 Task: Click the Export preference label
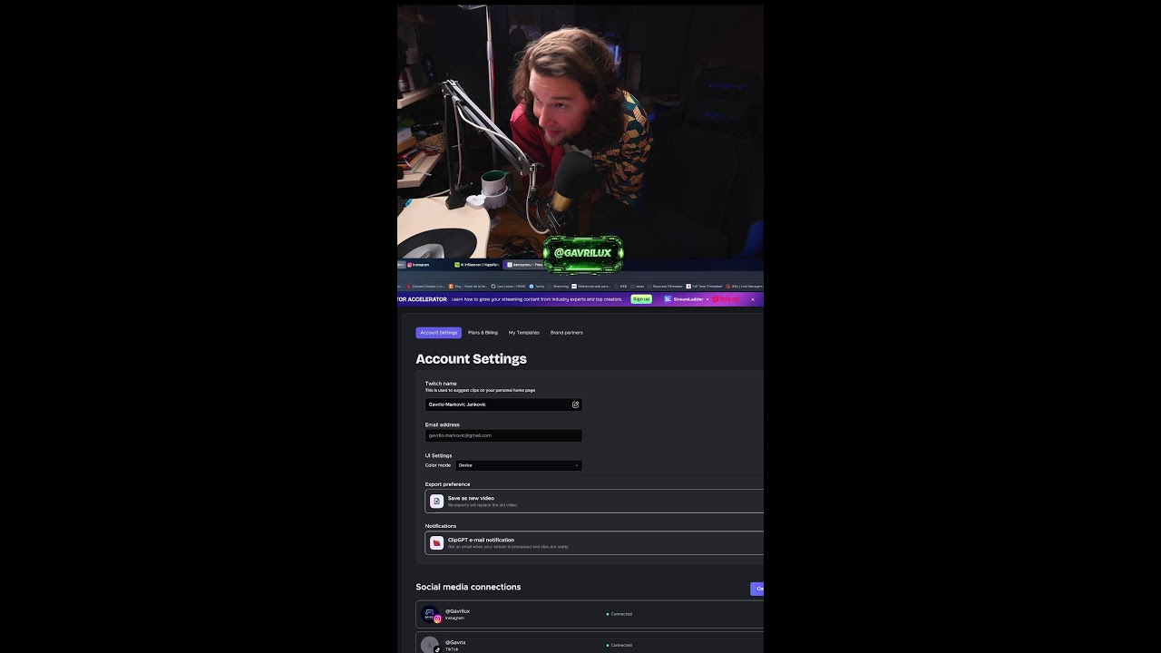448,484
